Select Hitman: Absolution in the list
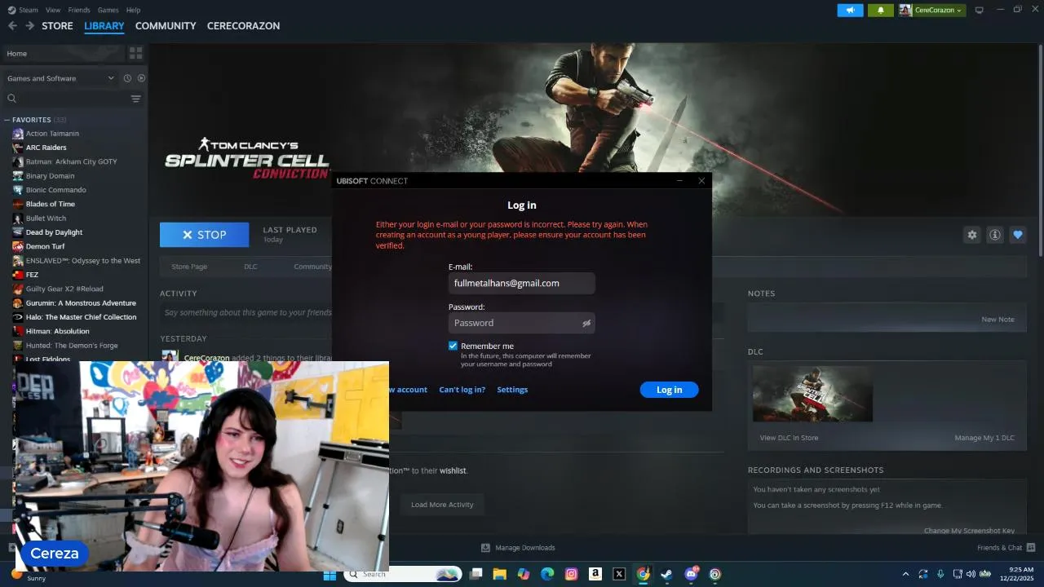 coord(57,331)
